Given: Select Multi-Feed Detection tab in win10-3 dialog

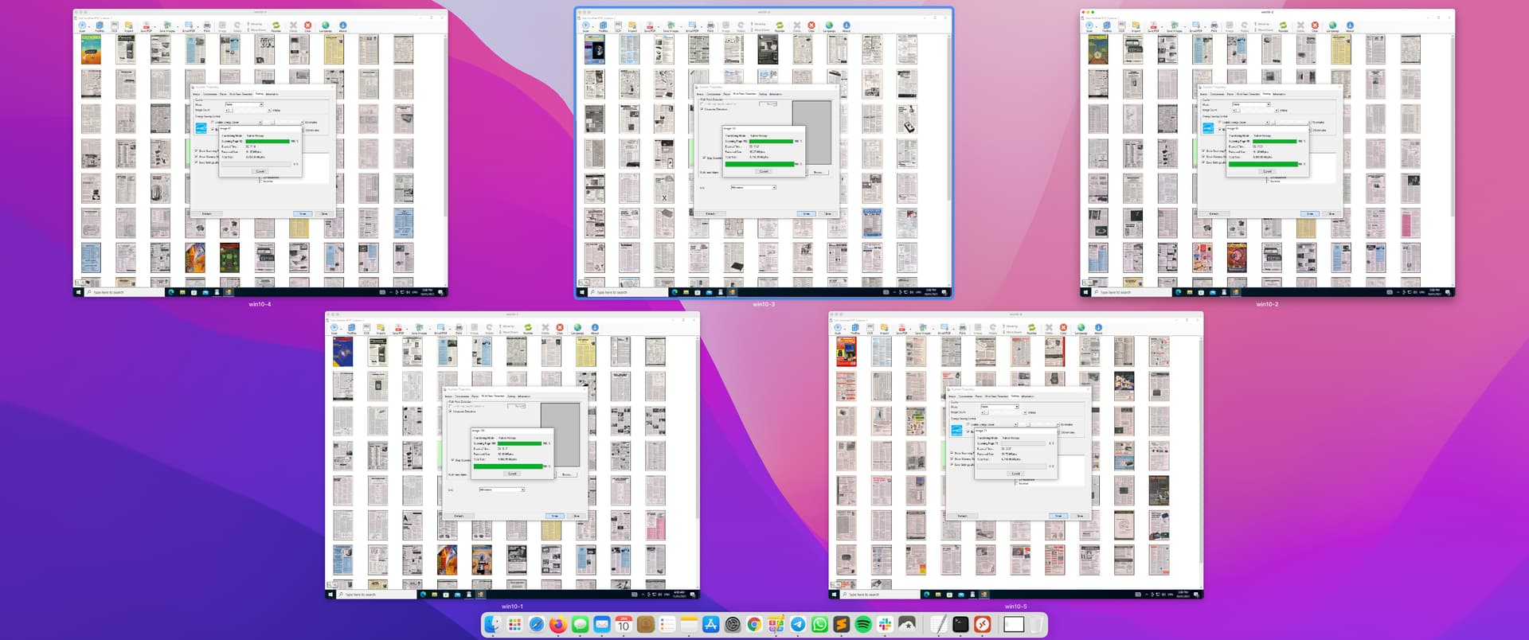Looking at the screenshot, I should (745, 94).
